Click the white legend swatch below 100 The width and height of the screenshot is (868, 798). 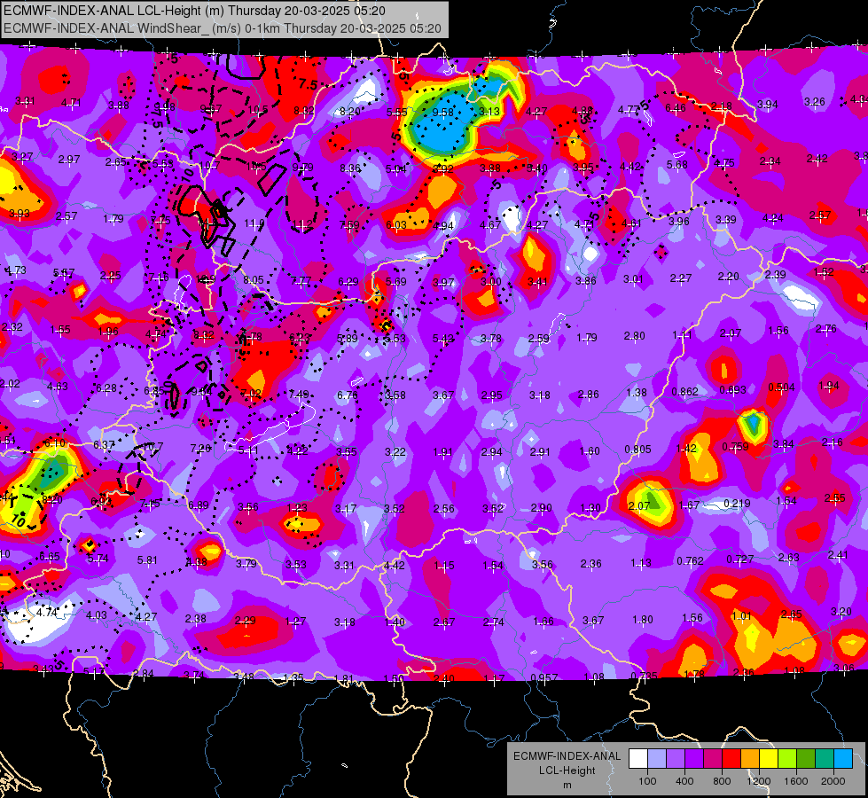coord(638,759)
